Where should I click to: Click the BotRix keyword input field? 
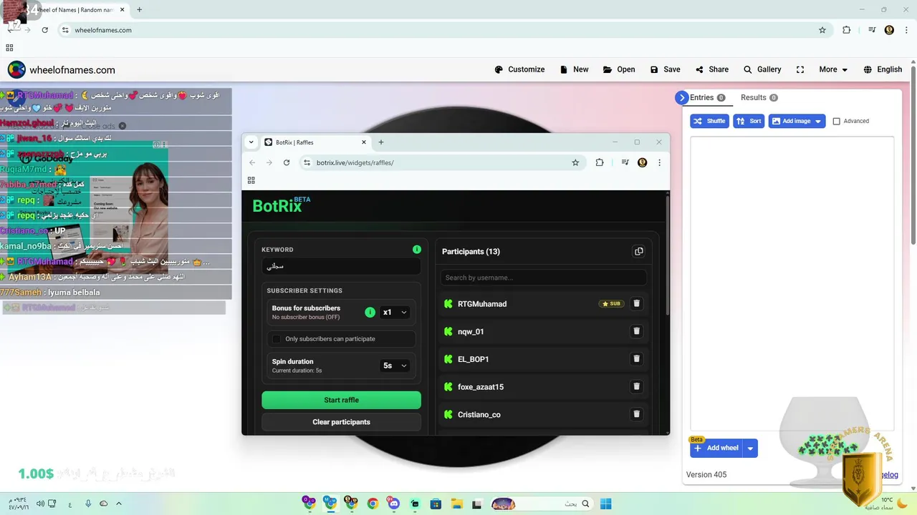point(341,266)
